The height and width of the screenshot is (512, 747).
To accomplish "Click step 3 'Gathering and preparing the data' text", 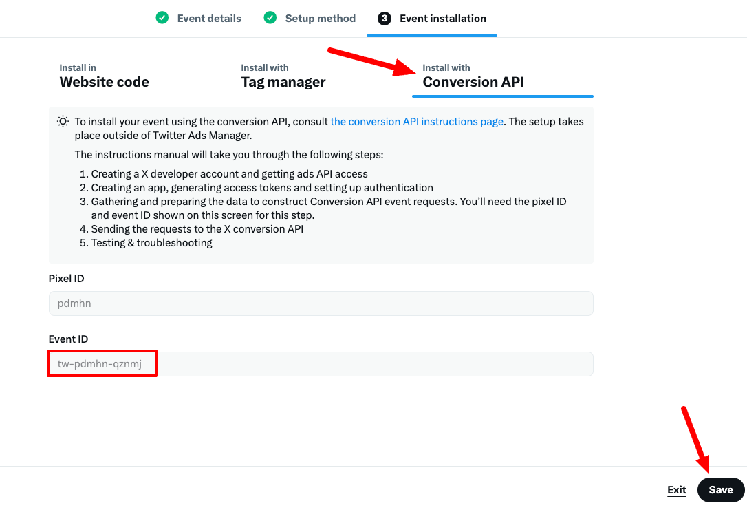I will click(x=329, y=209).
